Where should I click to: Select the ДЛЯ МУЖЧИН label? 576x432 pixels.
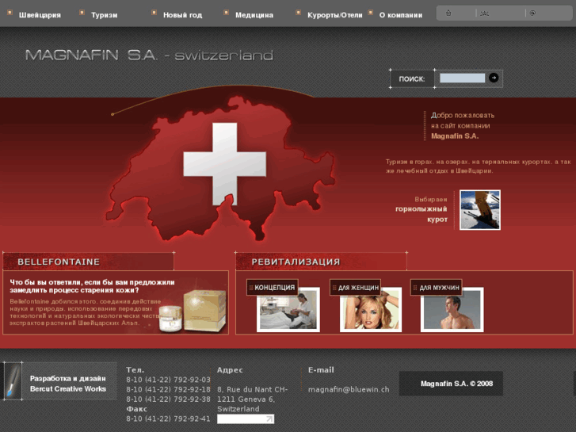pos(436,288)
